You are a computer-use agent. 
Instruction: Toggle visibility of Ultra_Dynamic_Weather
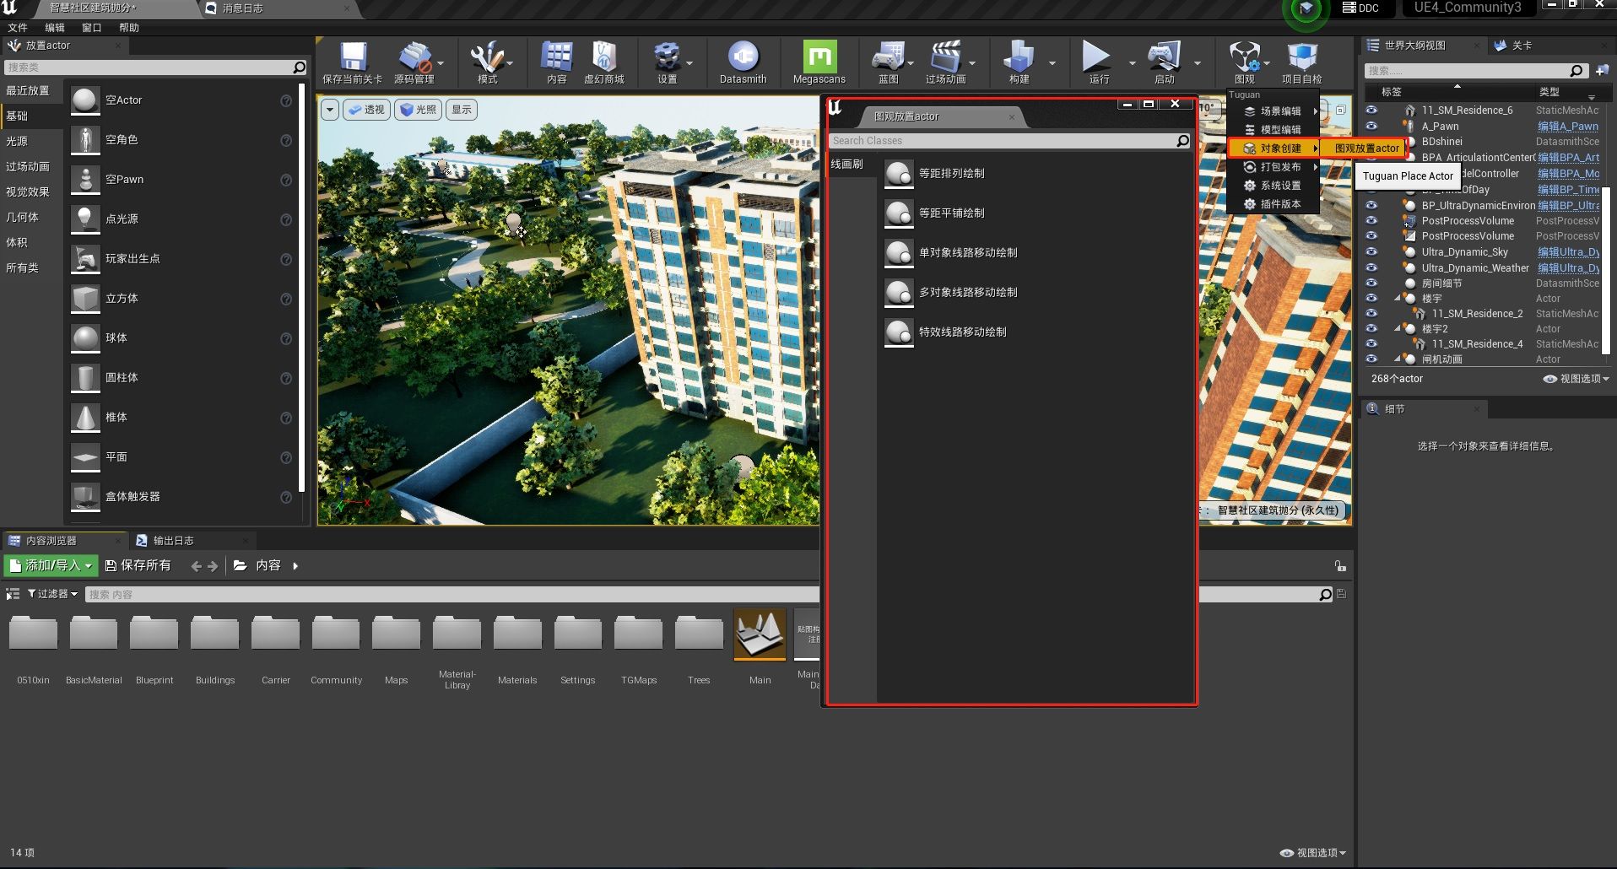coord(1371,267)
